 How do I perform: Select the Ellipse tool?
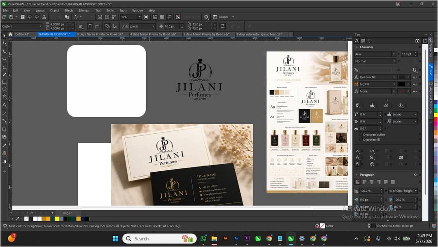point(4,89)
